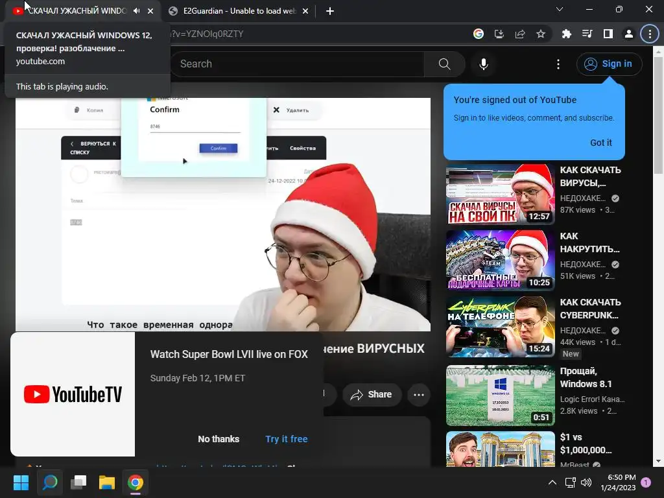This screenshot has width=664, height=498.
Task: Open the Steam gift cards 10:25 thumbnail
Action: point(500,260)
